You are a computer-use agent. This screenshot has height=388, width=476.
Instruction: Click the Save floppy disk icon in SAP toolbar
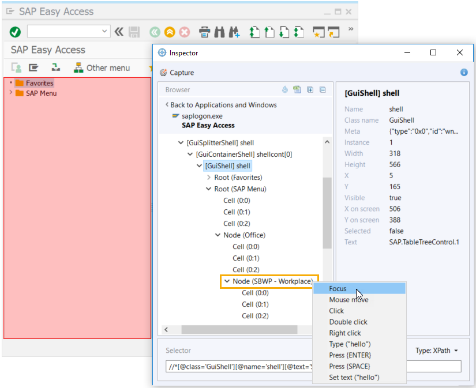click(x=134, y=32)
